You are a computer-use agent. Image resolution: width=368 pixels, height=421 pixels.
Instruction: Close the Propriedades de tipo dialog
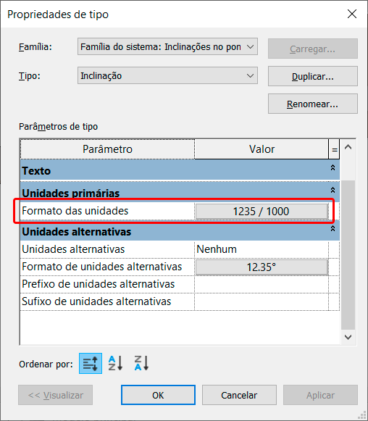pos(352,14)
